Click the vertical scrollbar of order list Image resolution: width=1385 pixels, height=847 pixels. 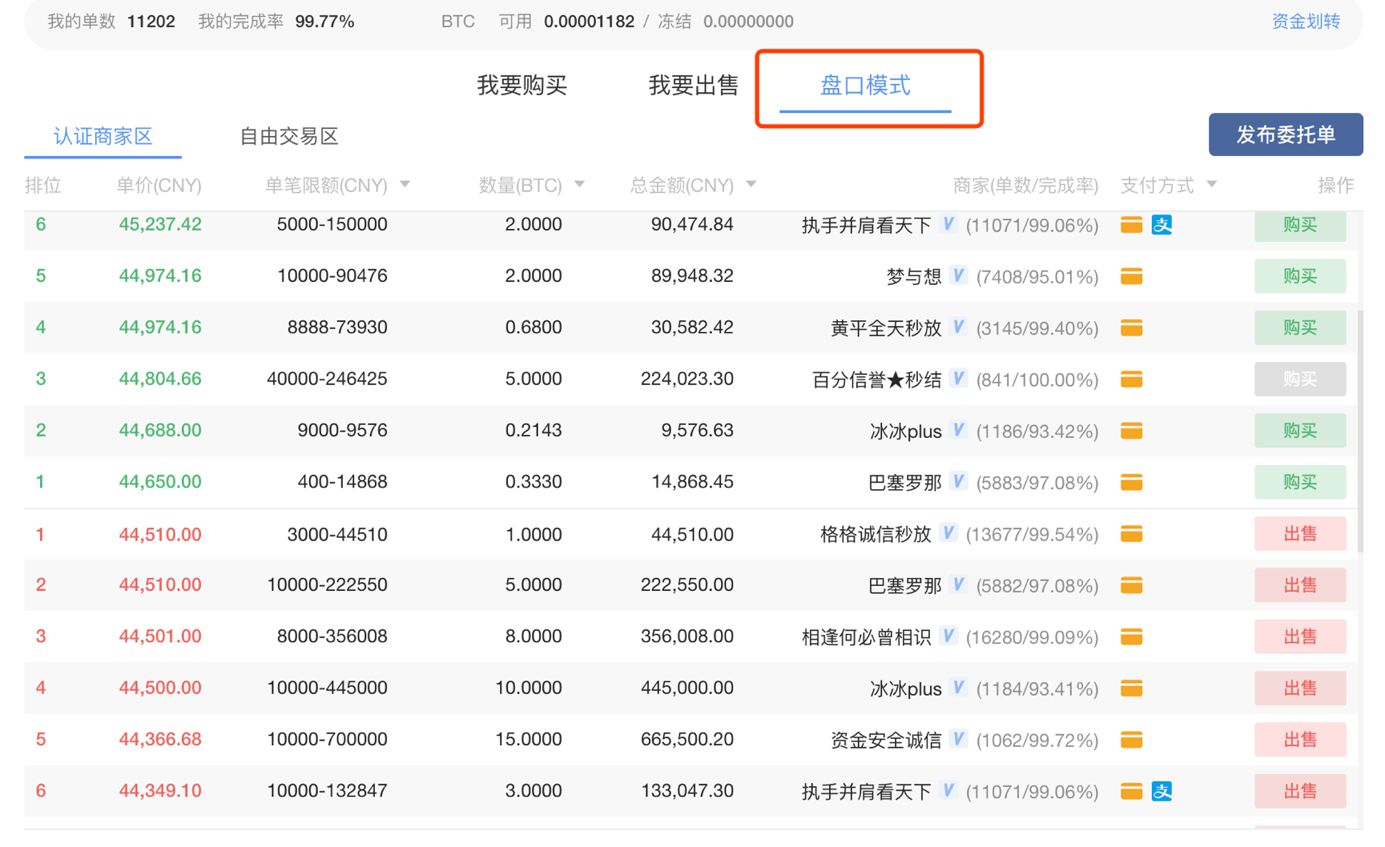[x=1360, y=432]
